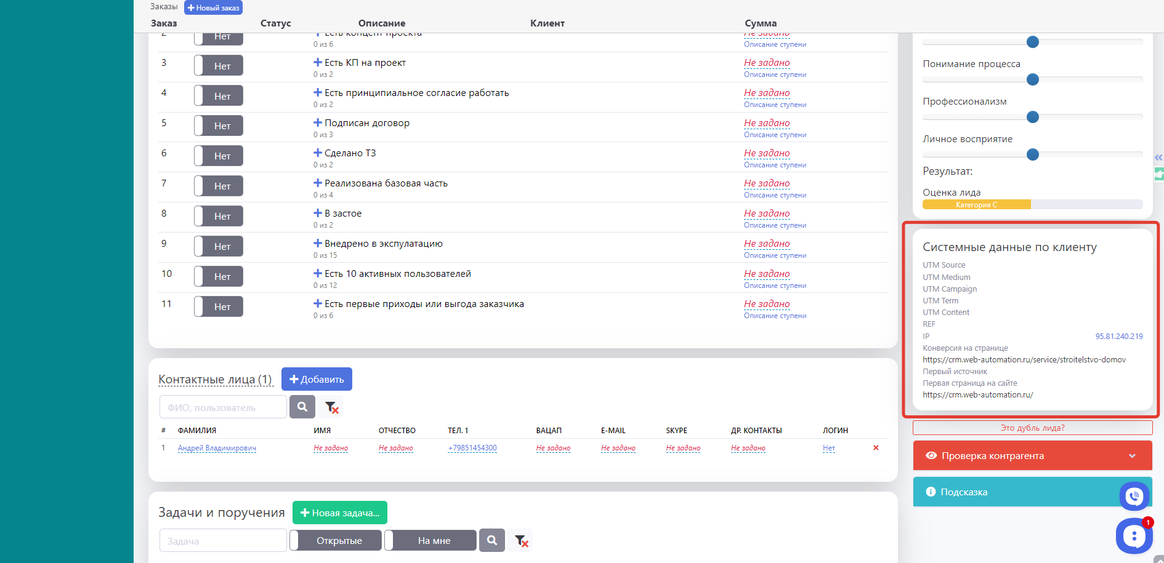This screenshot has height=563, width=1164.
Task: Reset the tasks filter funnel icon
Action: click(x=521, y=541)
